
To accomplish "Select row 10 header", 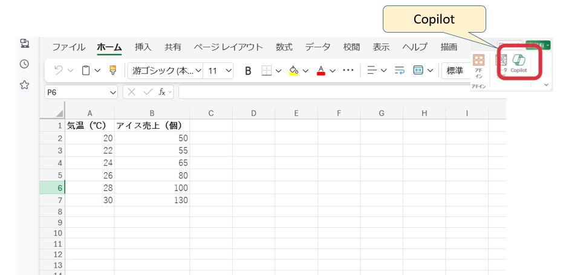I will (x=53, y=233).
